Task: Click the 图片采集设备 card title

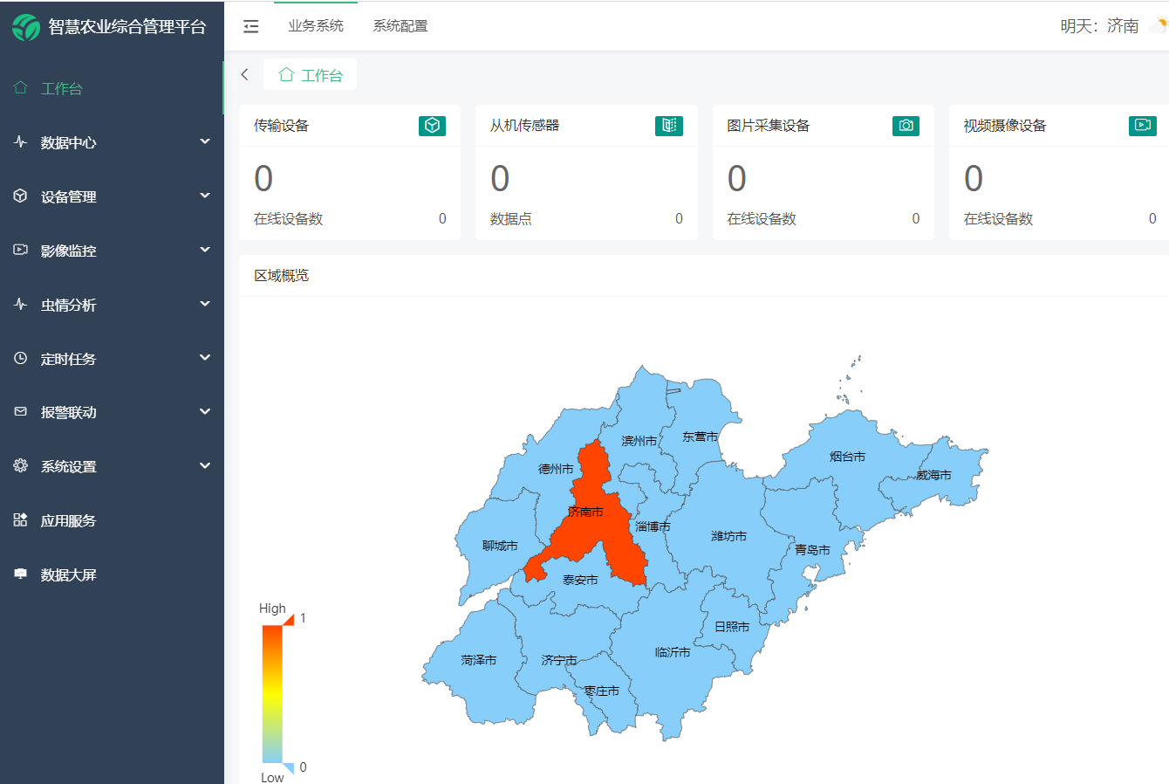Action: [x=769, y=126]
